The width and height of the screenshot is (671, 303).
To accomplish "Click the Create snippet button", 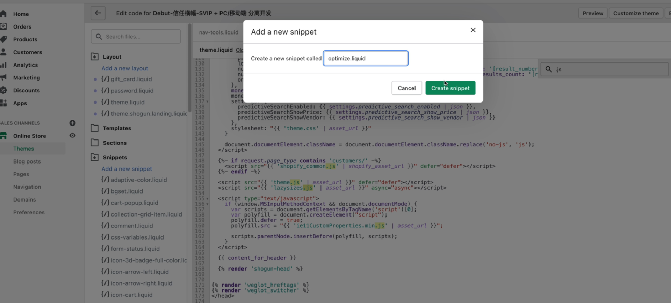I will [x=450, y=88].
